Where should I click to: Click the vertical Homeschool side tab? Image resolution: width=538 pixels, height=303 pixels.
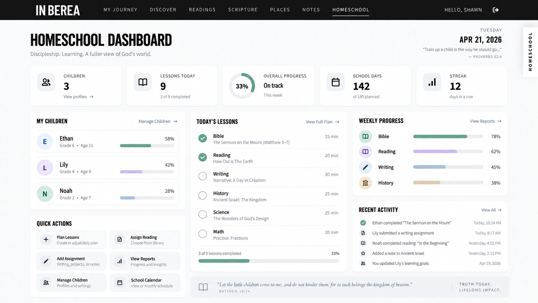[x=530, y=52]
